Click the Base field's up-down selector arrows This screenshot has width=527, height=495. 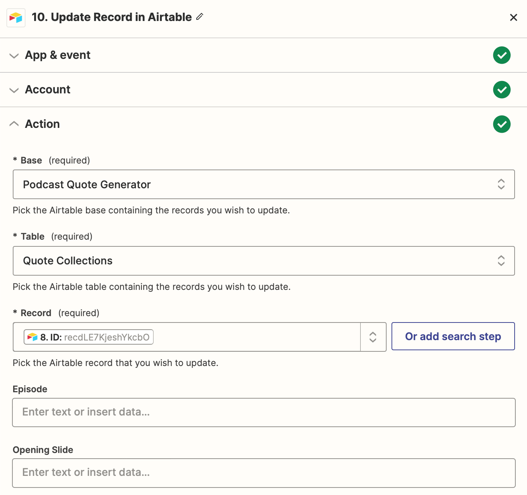501,184
